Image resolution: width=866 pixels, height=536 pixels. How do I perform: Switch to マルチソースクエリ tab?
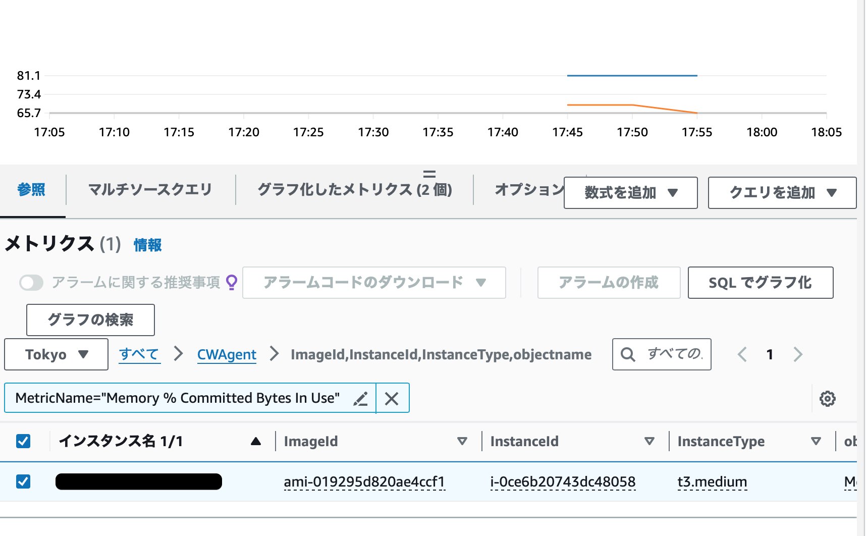point(150,190)
